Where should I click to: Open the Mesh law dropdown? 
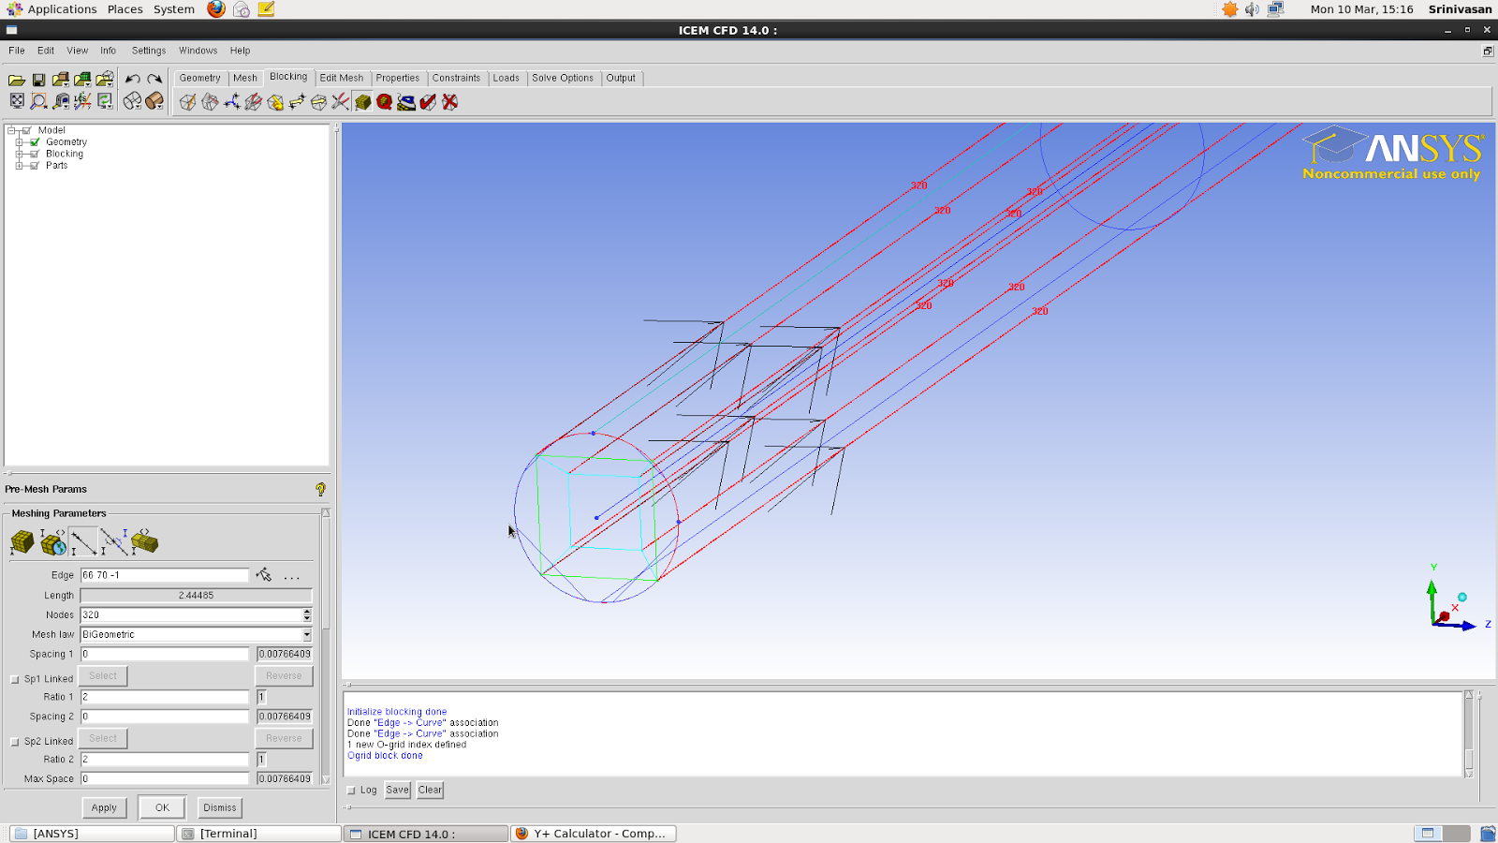[x=305, y=634]
